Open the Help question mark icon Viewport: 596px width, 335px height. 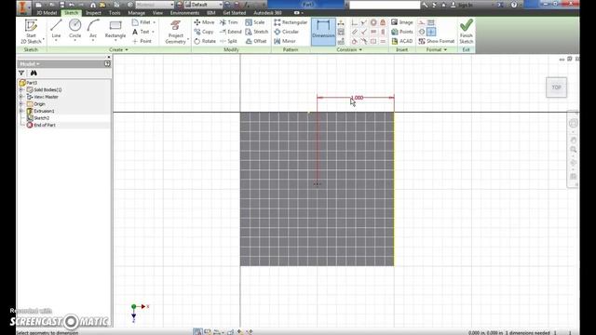pos(514,5)
